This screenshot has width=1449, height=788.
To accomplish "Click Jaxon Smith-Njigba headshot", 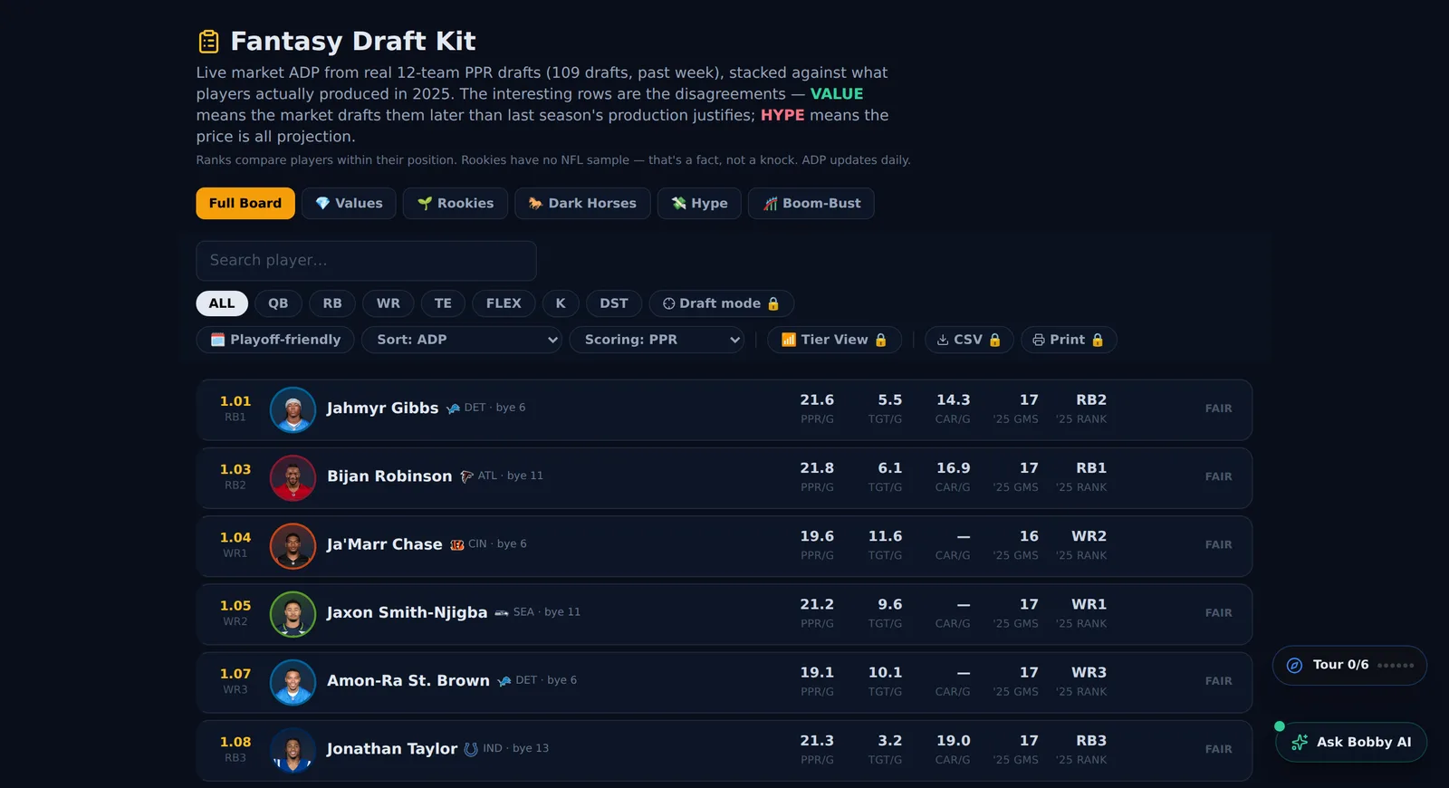I will (293, 613).
